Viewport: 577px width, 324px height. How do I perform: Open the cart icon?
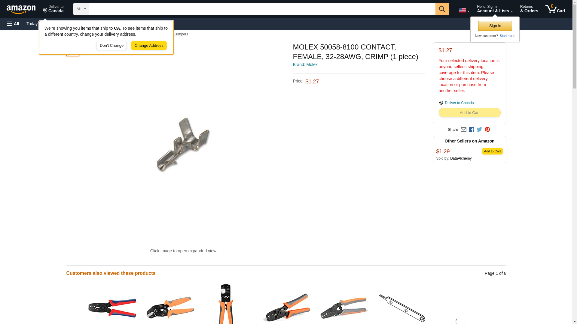tap(555, 9)
